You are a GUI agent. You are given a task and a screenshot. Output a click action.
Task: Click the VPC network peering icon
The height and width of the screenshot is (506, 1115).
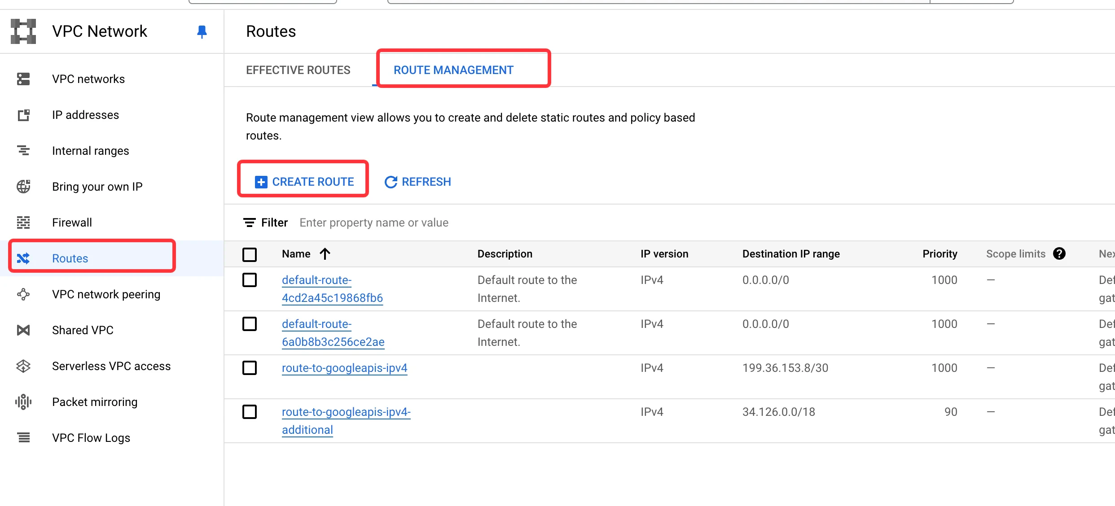(x=23, y=294)
